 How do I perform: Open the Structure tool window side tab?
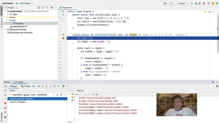[1, 23]
